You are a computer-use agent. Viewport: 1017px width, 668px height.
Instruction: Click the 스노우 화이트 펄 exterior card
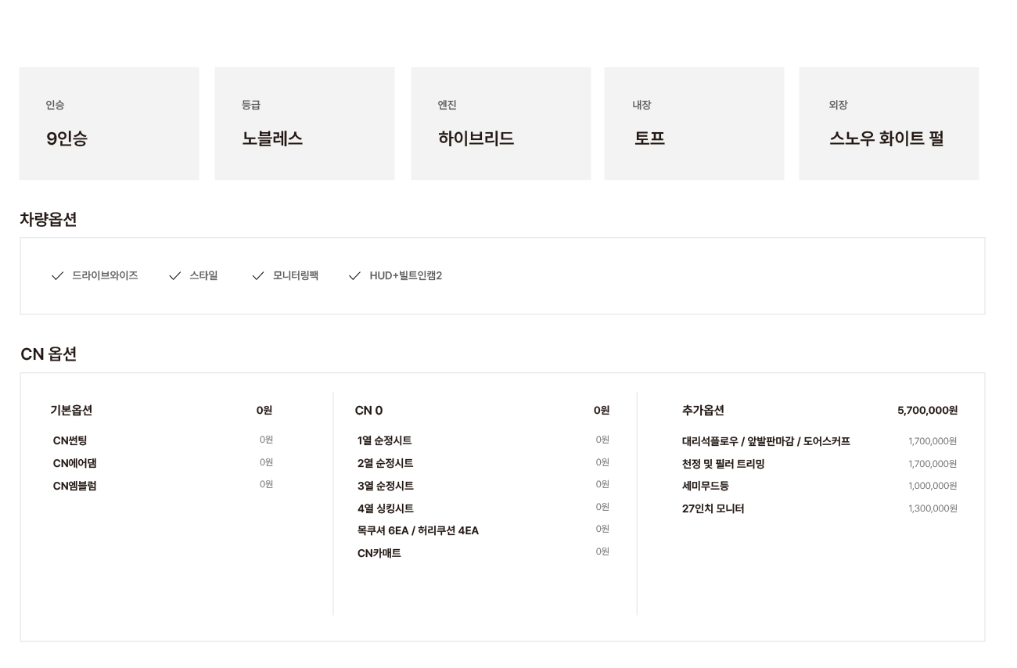889,124
